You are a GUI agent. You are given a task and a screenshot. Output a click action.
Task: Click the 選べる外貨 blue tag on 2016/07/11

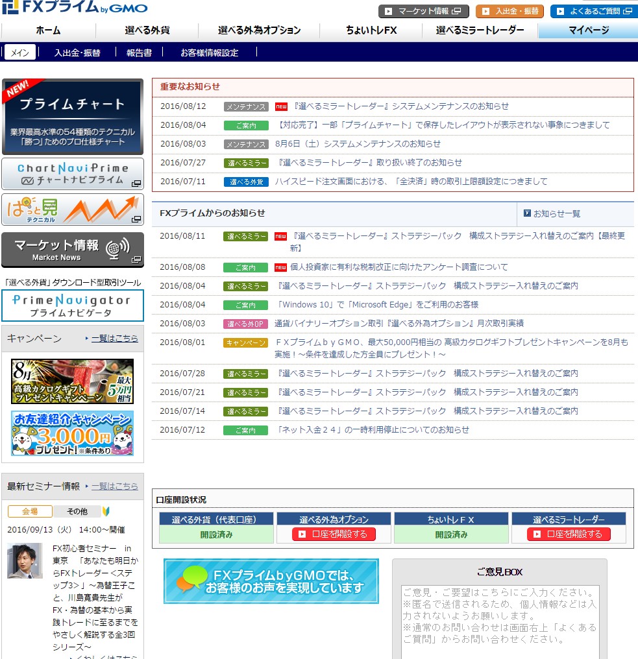[246, 182]
